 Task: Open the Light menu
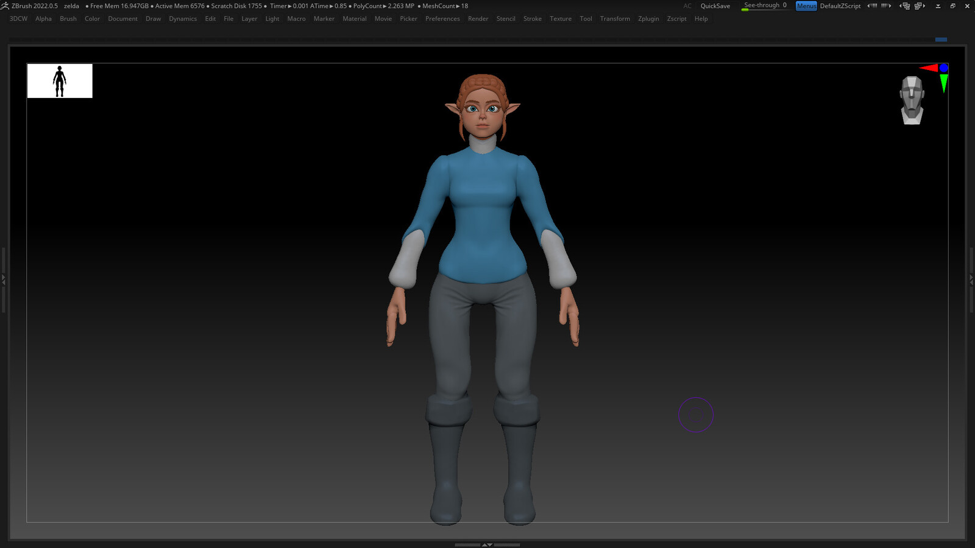(x=272, y=19)
